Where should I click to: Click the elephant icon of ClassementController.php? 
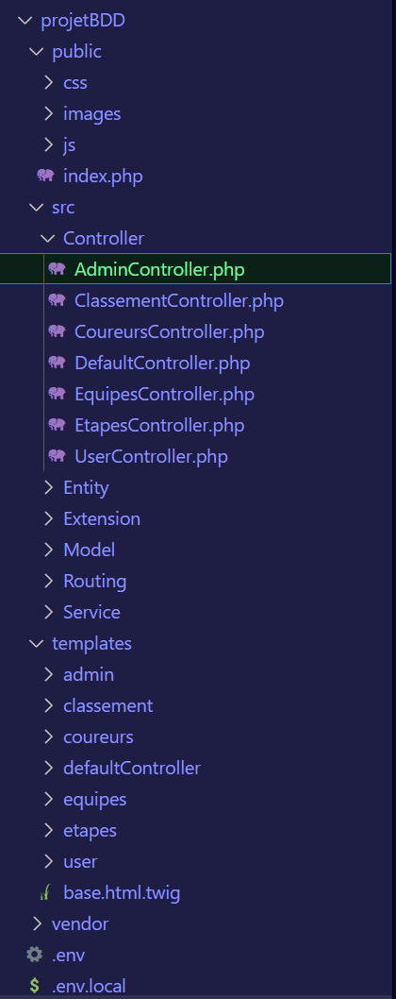click(x=57, y=300)
